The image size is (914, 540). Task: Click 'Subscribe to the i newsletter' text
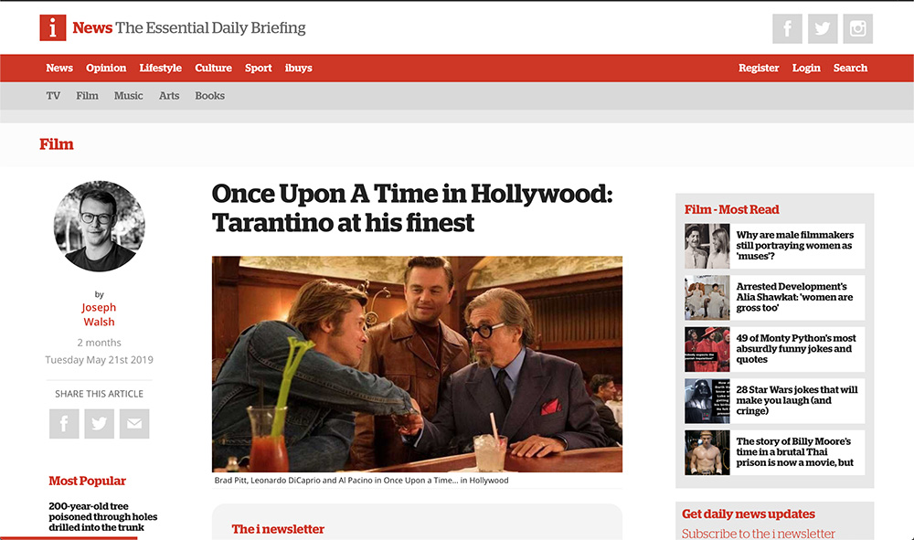(x=758, y=534)
